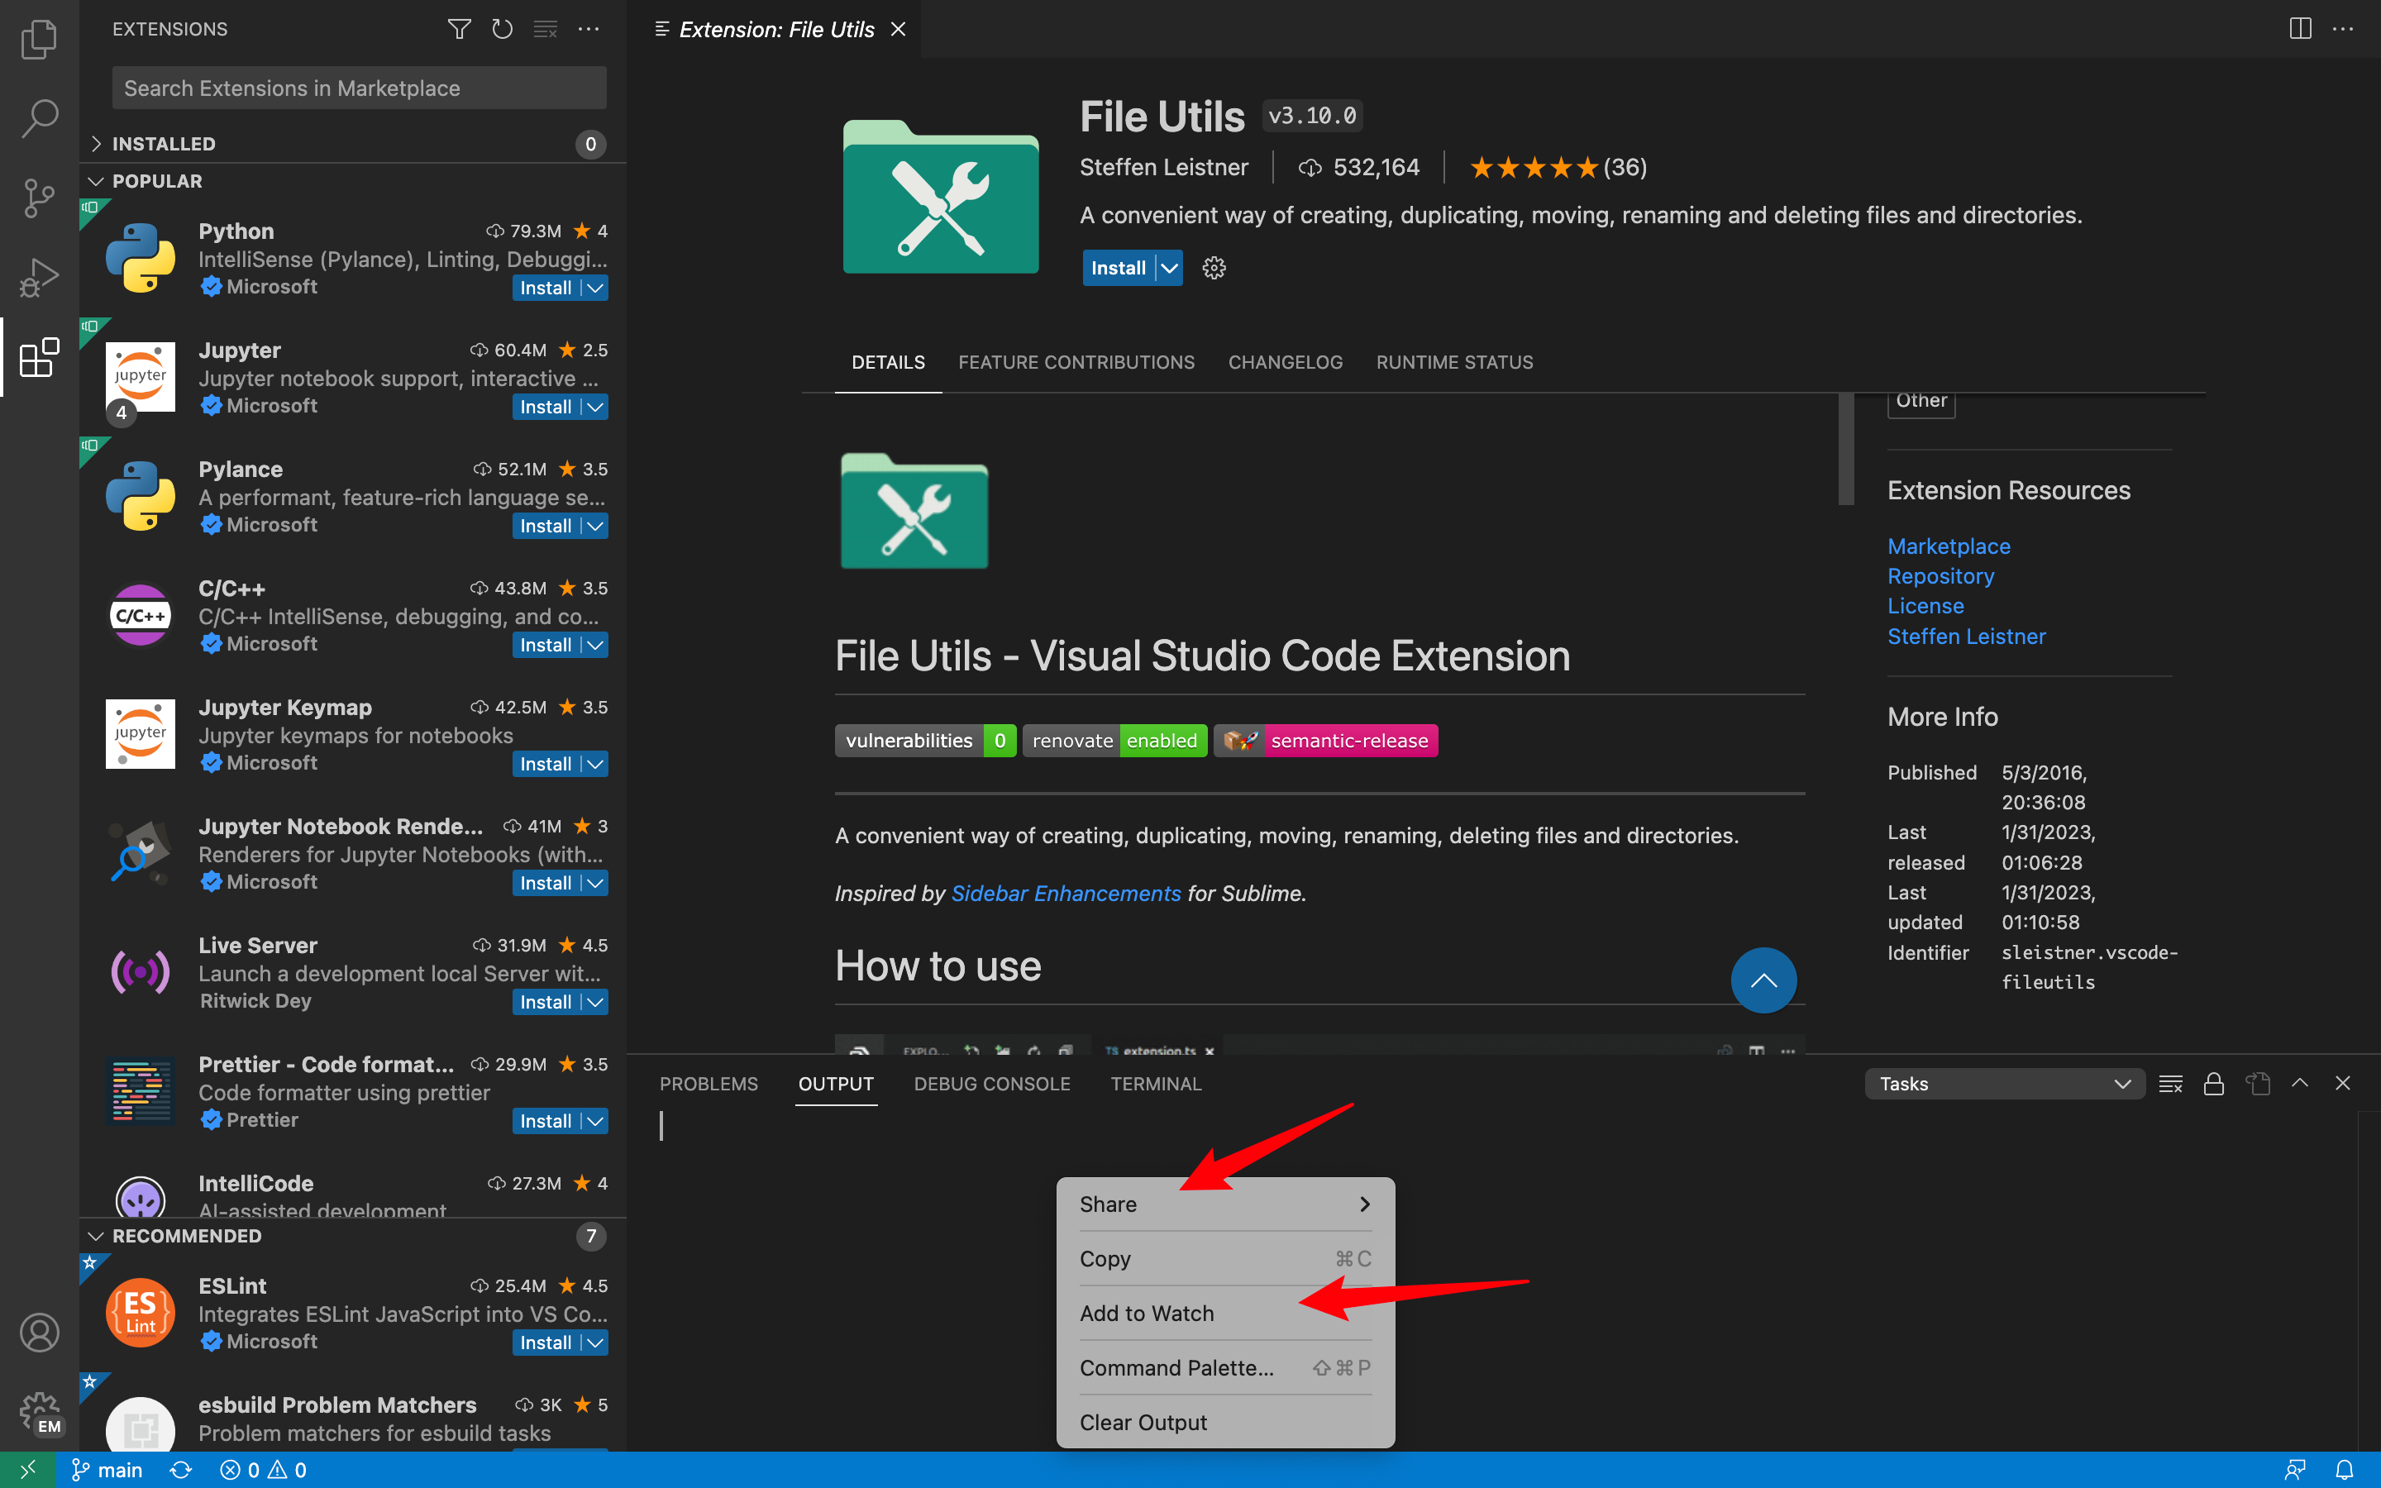Filter extensions with the funnel icon
Viewport: 2381px width, 1488px height.
(x=459, y=30)
